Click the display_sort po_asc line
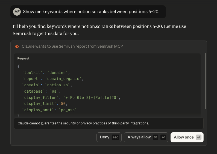217x154 pixels. [49, 110]
